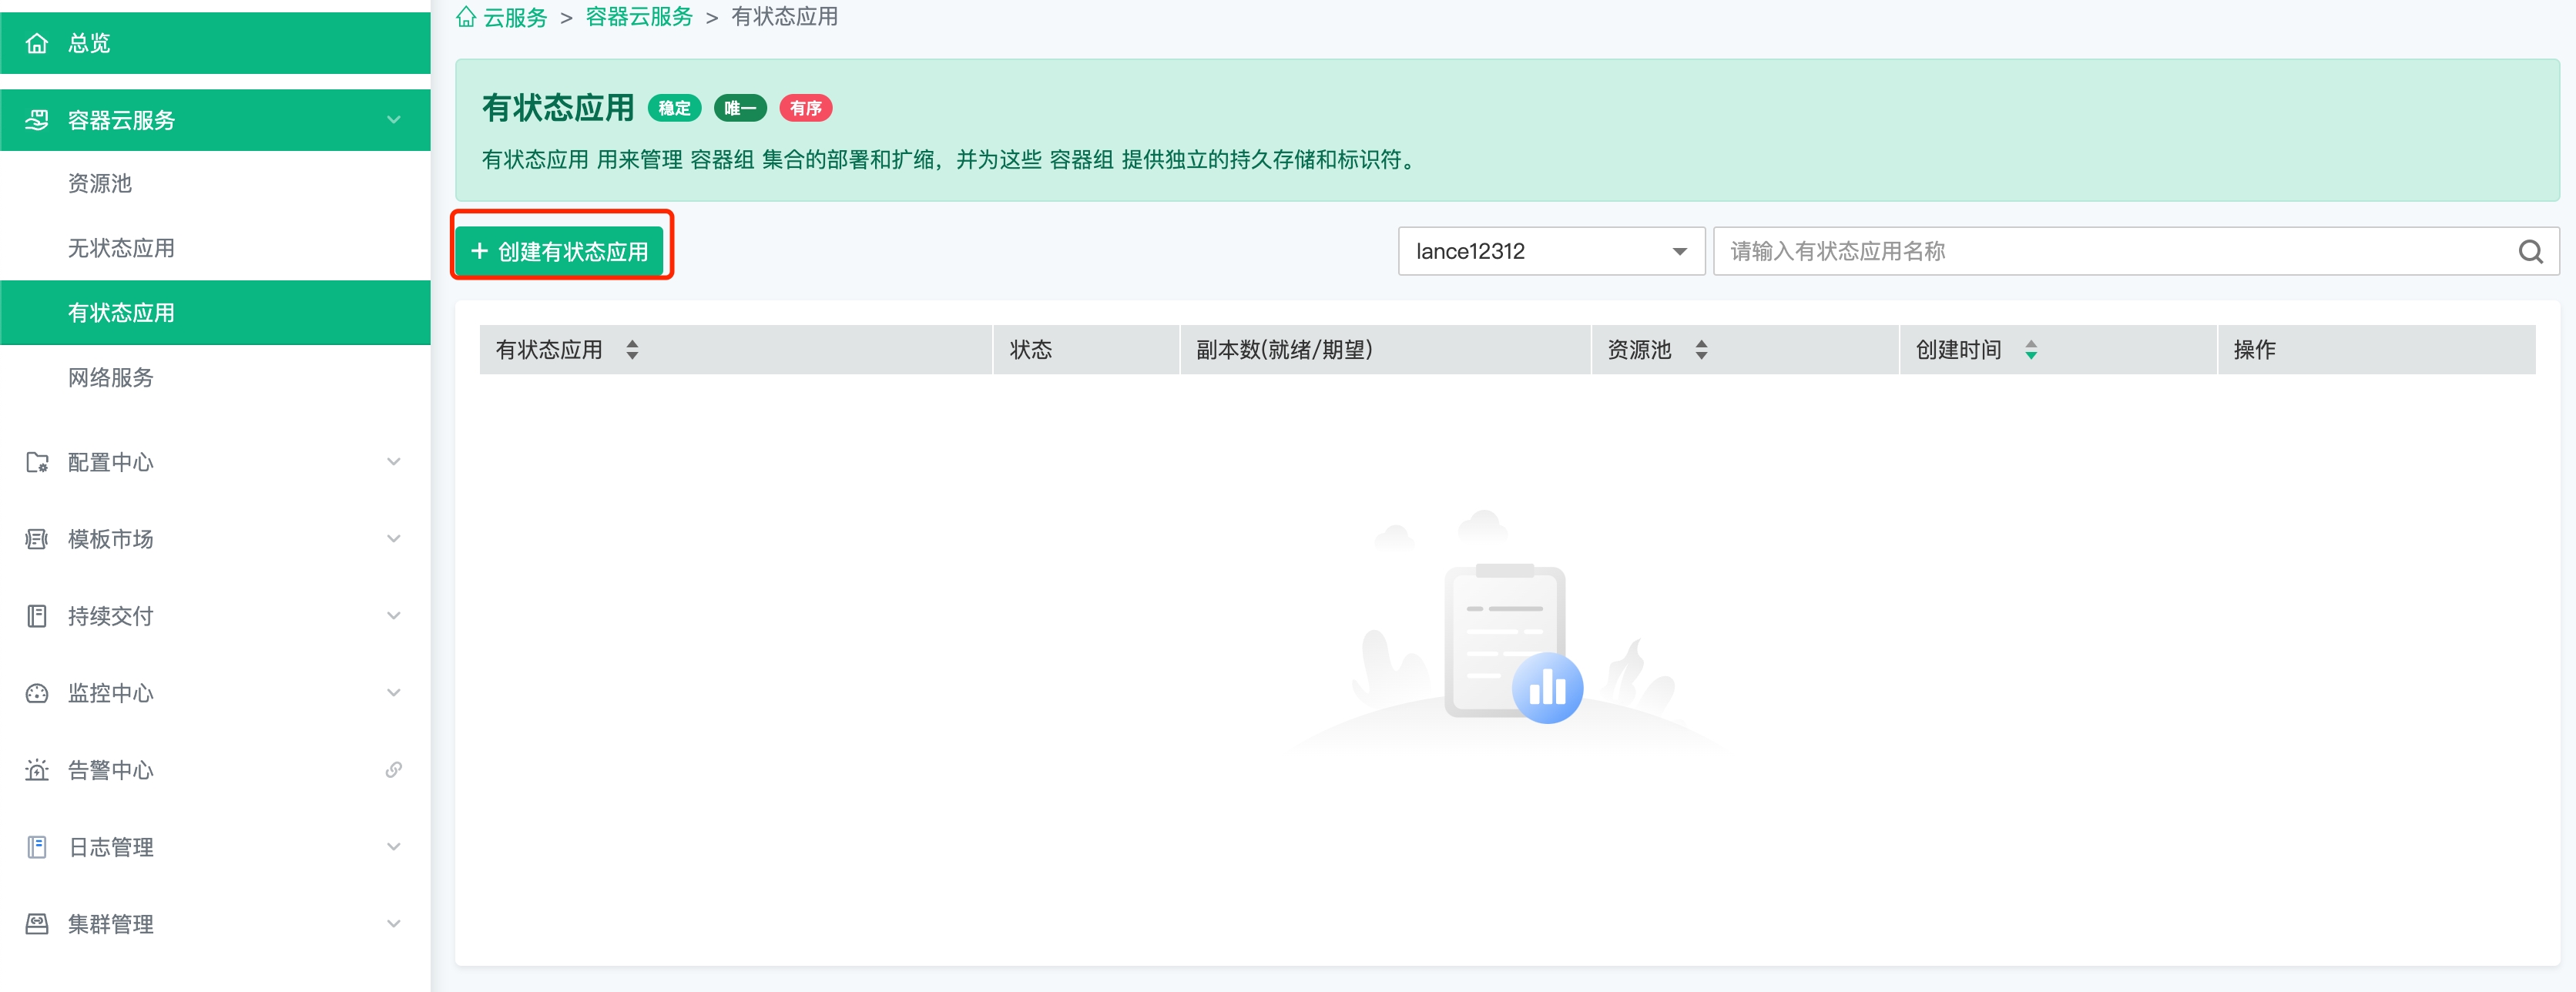Screen dimensions: 2576x992
Task: Open 模板市场 menu label
Action: point(111,539)
